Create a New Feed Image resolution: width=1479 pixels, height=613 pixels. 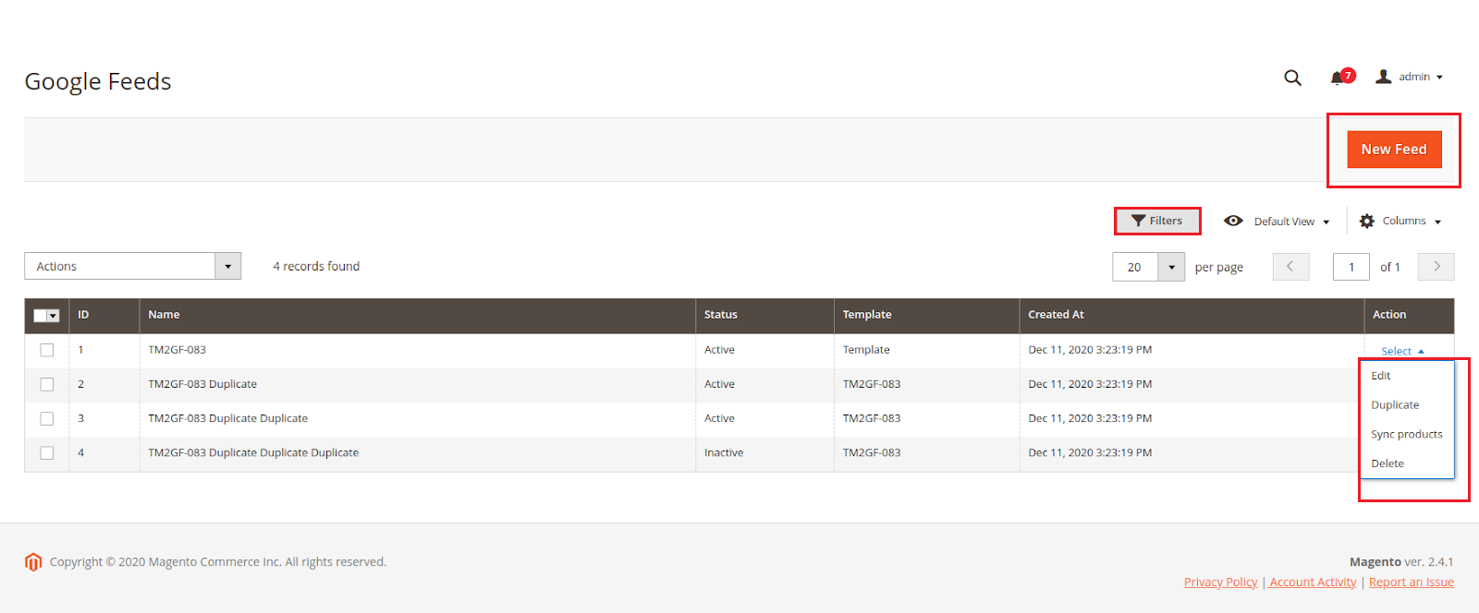(1394, 150)
